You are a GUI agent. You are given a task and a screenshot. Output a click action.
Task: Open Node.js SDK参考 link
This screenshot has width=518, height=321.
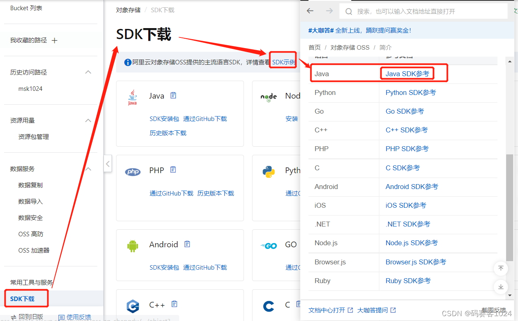point(412,243)
